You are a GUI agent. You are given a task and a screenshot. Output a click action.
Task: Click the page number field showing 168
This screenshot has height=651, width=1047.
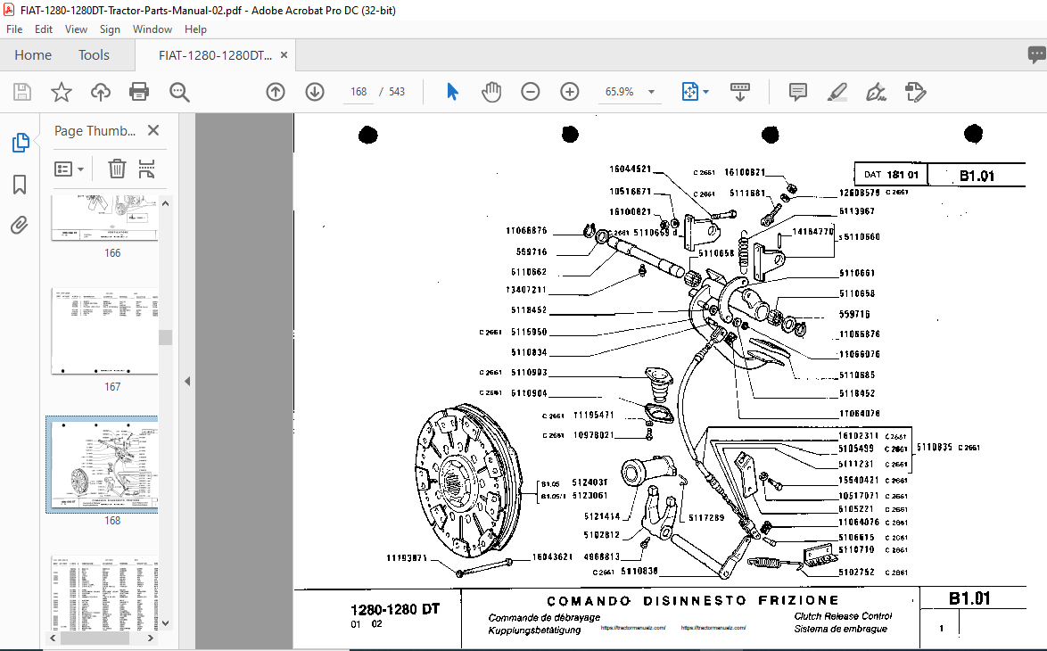tap(359, 92)
